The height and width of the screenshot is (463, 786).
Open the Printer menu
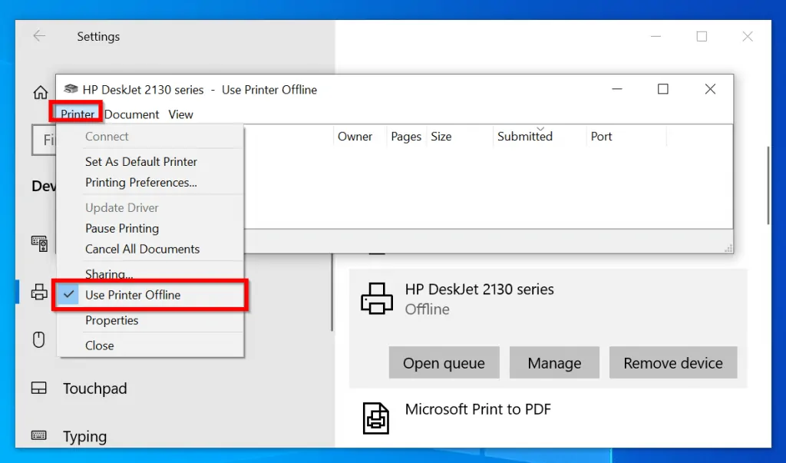pyautogui.click(x=78, y=114)
